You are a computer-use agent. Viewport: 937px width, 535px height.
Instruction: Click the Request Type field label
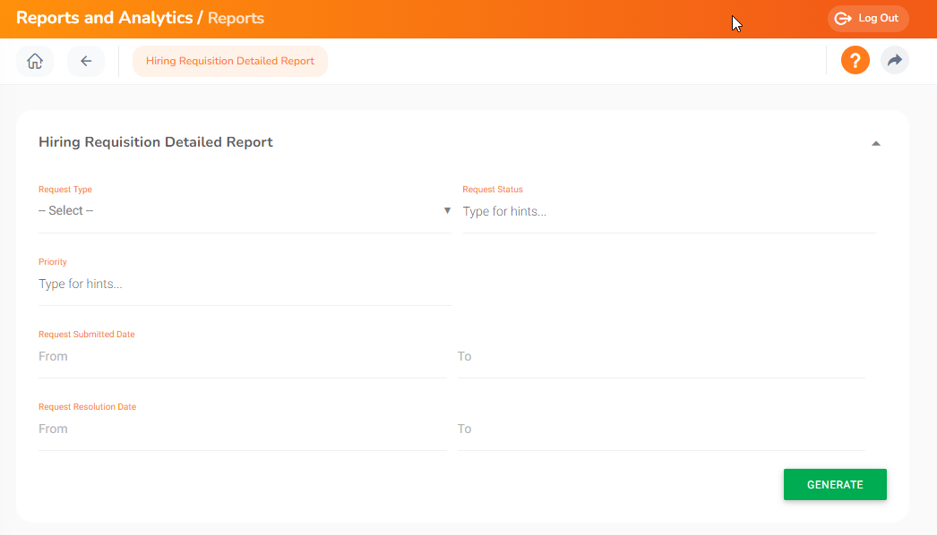click(65, 190)
